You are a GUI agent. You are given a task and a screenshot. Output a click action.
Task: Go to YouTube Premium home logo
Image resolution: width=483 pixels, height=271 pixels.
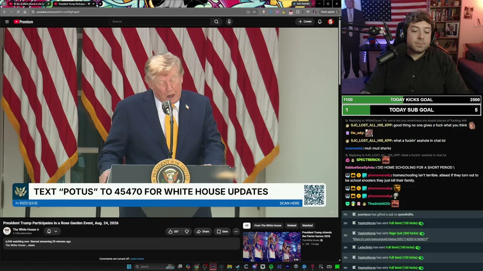(x=24, y=22)
